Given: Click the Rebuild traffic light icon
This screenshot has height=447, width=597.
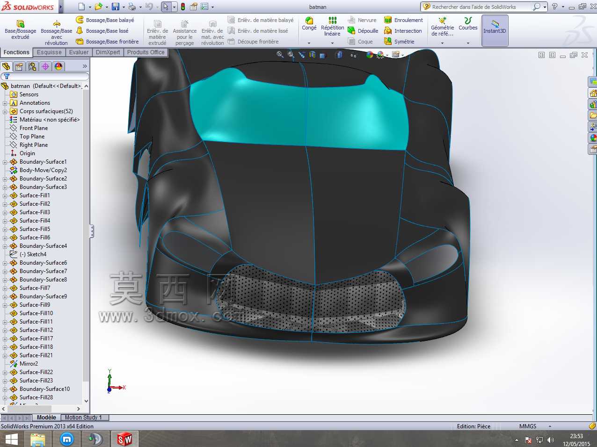Looking at the screenshot, I should (x=183, y=7).
